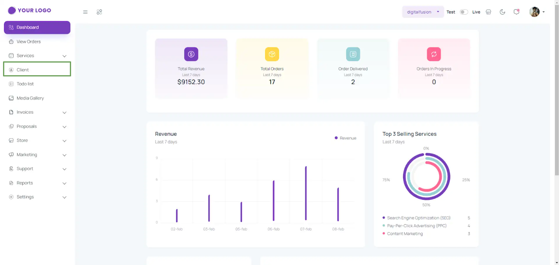Click the apps grid icon in the header

[99, 12]
